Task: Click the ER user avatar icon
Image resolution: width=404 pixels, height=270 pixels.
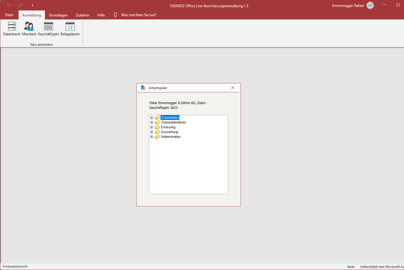Action: (x=370, y=5)
